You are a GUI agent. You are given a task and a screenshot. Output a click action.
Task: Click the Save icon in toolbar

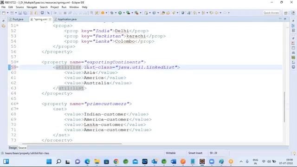pyautogui.click(x=20, y=13)
